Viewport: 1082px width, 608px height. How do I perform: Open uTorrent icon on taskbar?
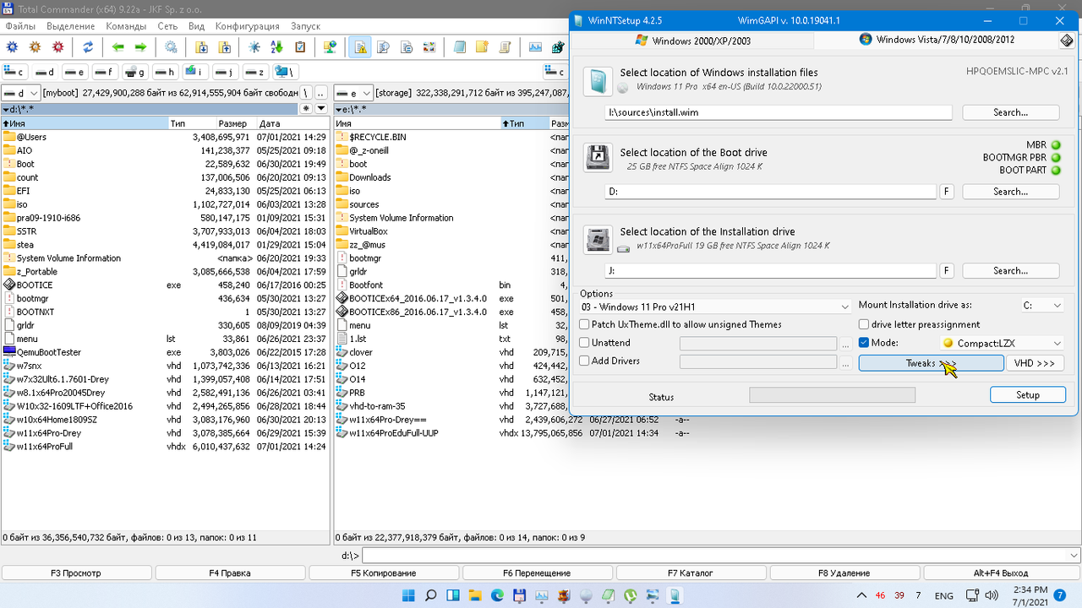(x=630, y=595)
